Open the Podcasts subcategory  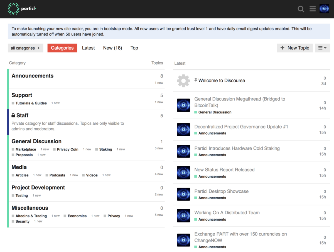coord(57,175)
